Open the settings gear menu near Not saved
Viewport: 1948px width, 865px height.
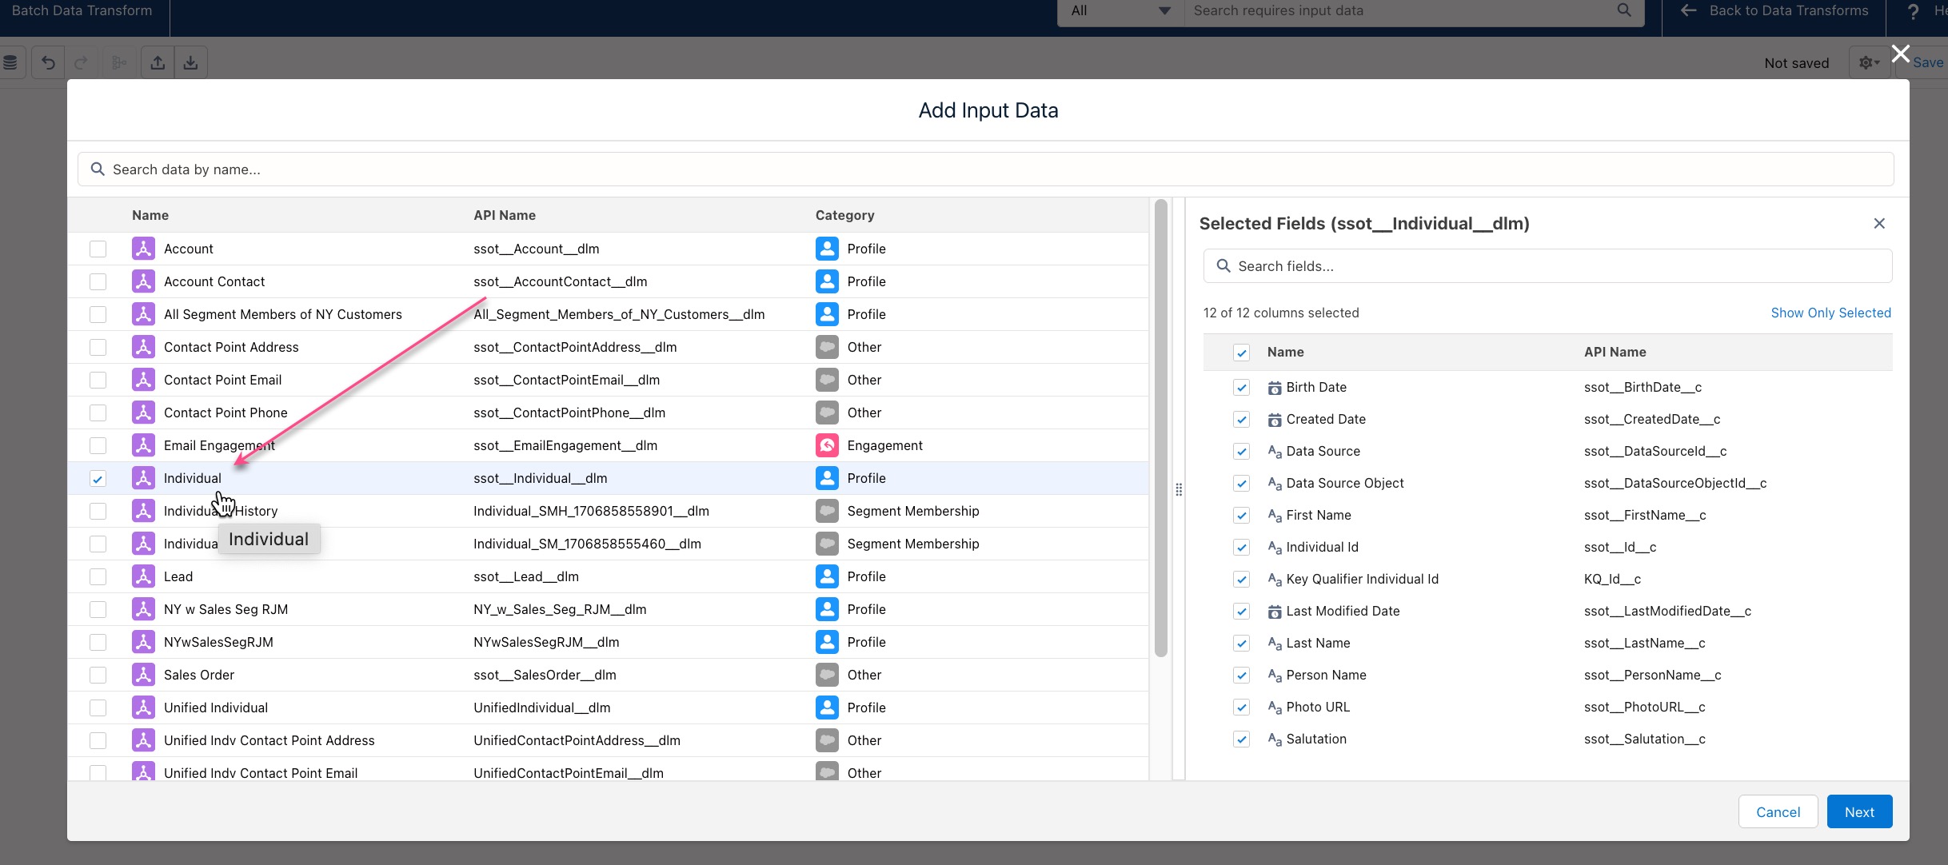tap(1869, 62)
